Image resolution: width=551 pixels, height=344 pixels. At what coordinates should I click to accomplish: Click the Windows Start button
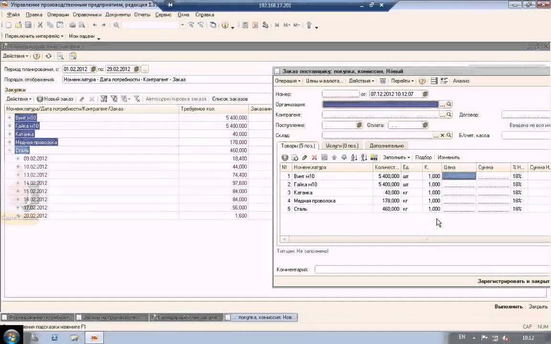click(x=11, y=337)
